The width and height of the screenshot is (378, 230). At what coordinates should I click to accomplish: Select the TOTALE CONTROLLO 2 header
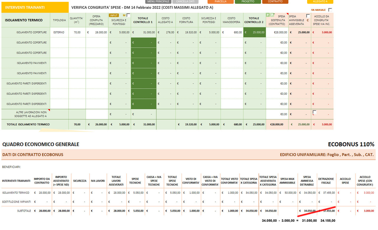[x=255, y=20]
